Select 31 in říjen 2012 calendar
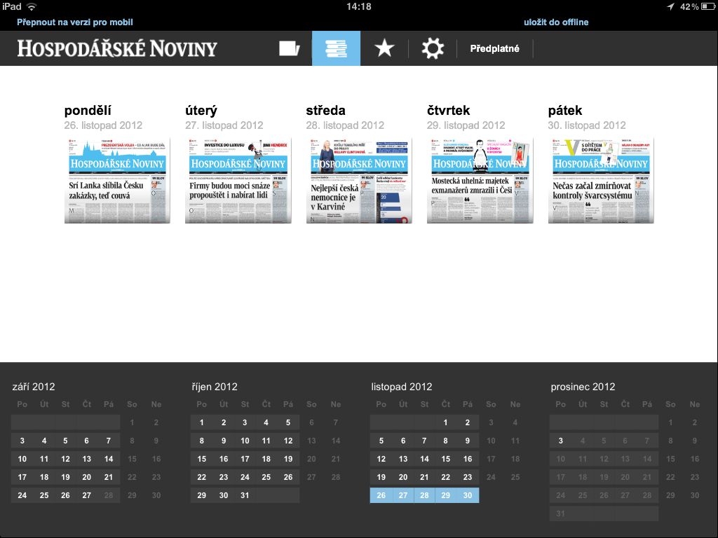 [x=245, y=495]
